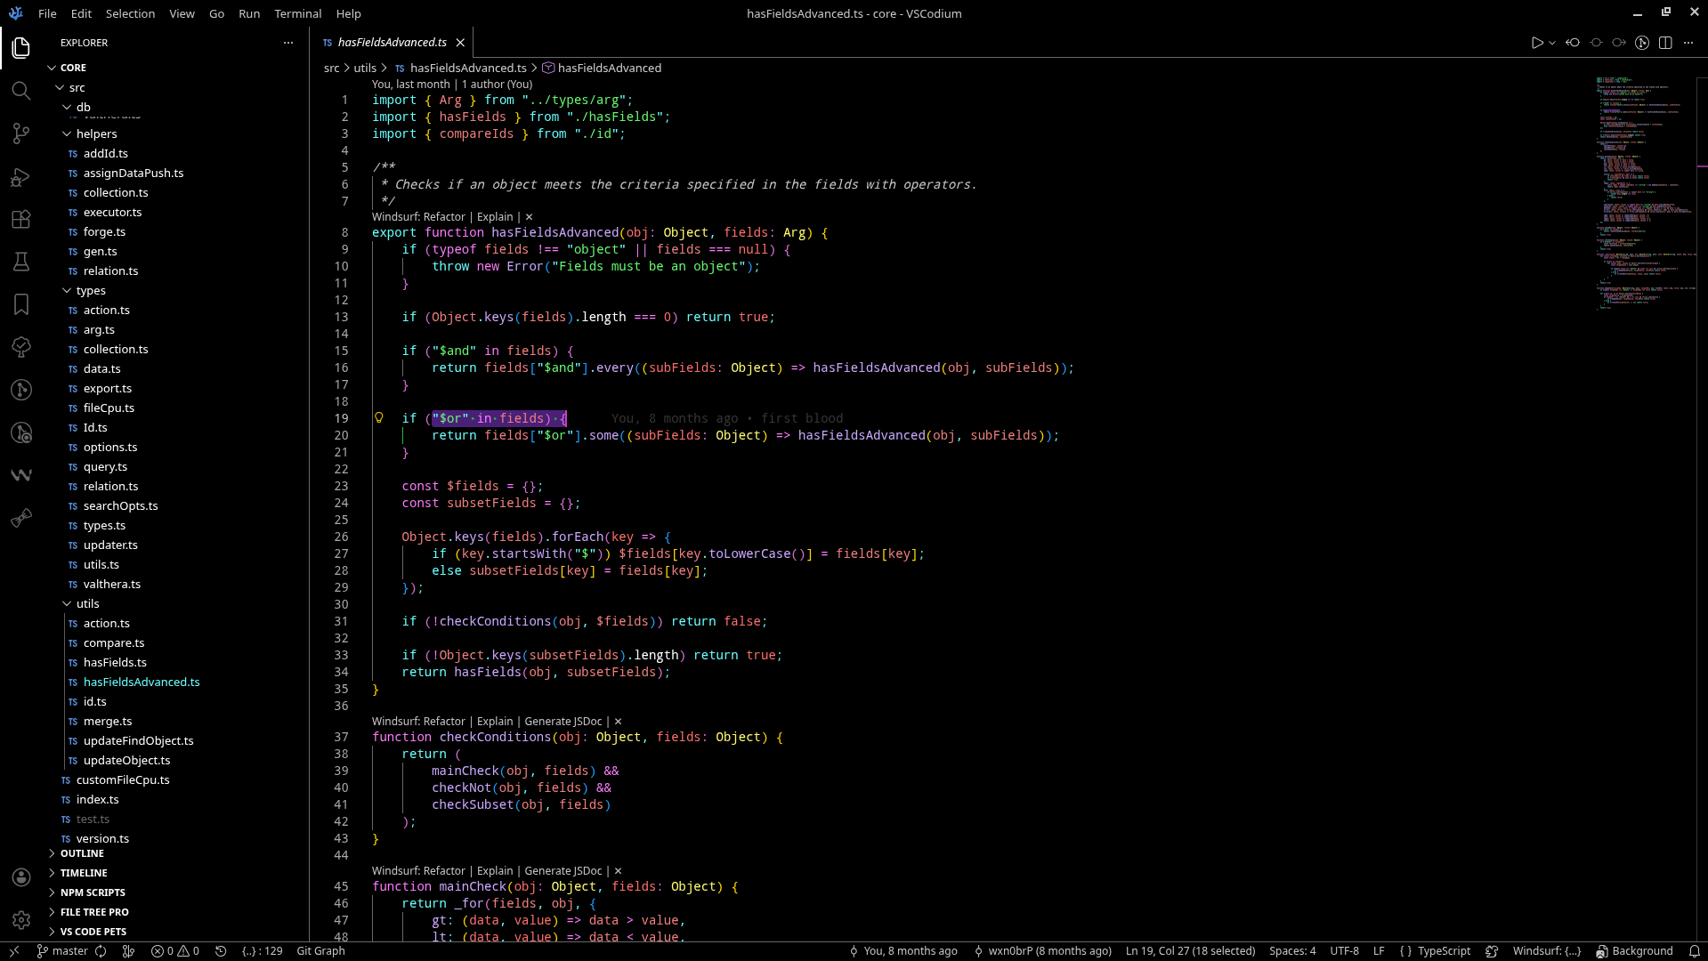
Task: Synchronize changes for the master branch
Action: [x=101, y=951]
